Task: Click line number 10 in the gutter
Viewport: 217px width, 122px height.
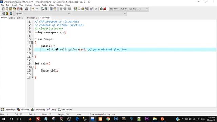Action: pos(29,53)
